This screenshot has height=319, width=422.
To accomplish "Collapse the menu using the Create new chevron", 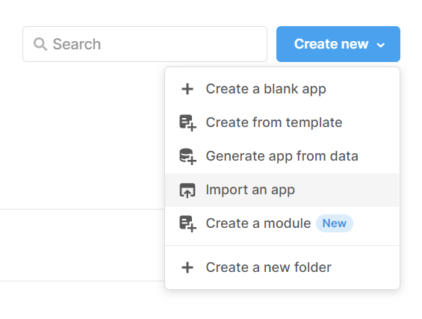I will pos(381,45).
